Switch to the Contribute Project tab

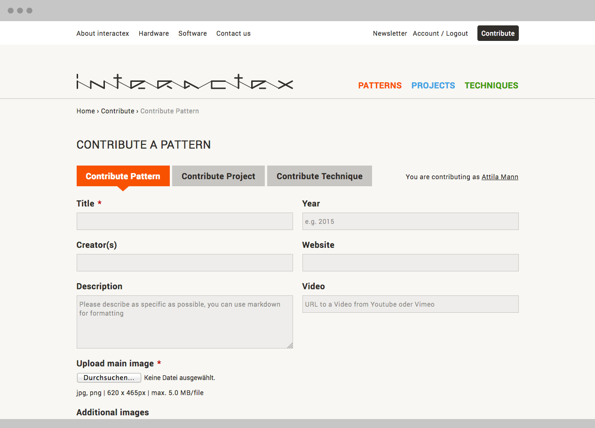(218, 176)
